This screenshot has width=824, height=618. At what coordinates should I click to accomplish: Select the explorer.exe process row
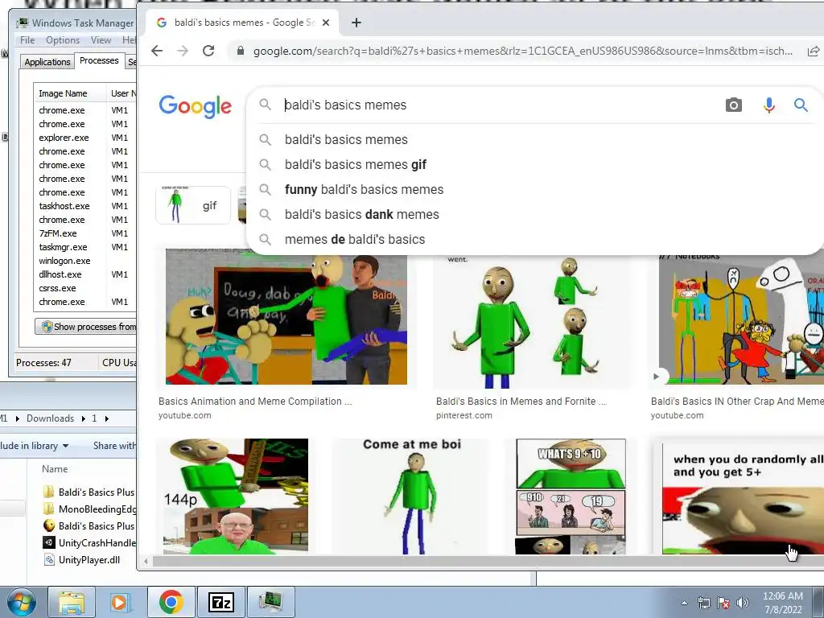click(84, 138)
